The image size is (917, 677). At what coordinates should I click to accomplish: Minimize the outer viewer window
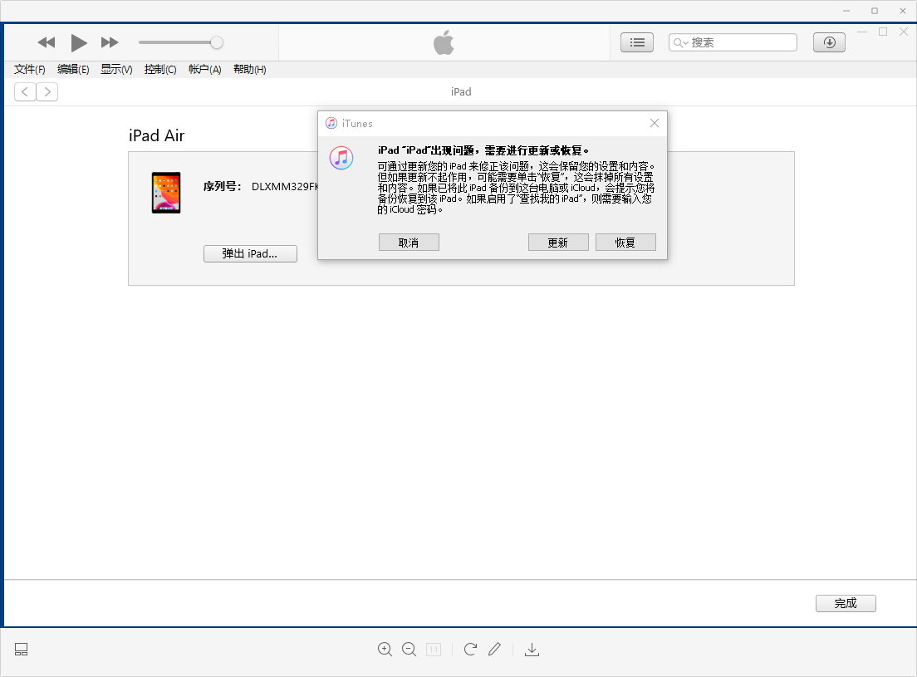(x=846, y=11)
